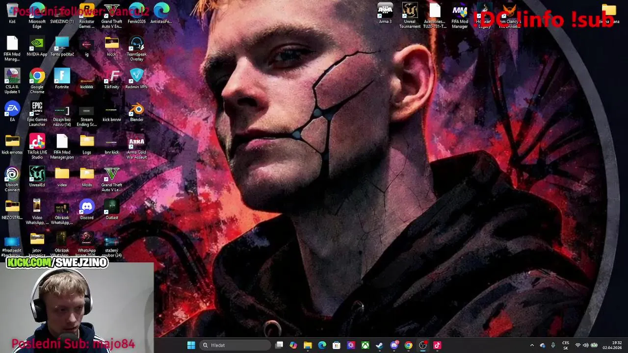The image size is (628, 353).
Task: Select the FIFA Mod Manager.json file
Action: [x=62, y=147]
